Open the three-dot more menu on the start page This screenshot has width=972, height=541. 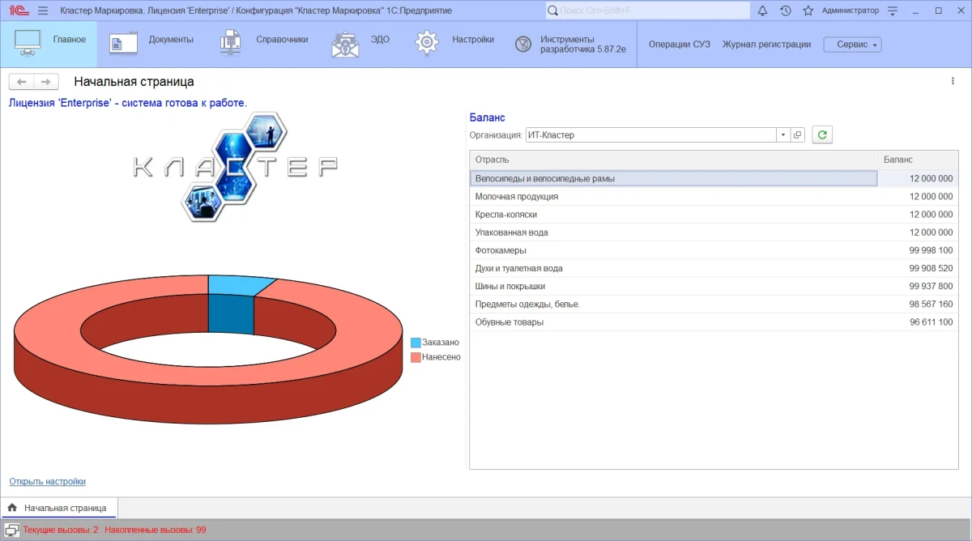coord(953,81)
